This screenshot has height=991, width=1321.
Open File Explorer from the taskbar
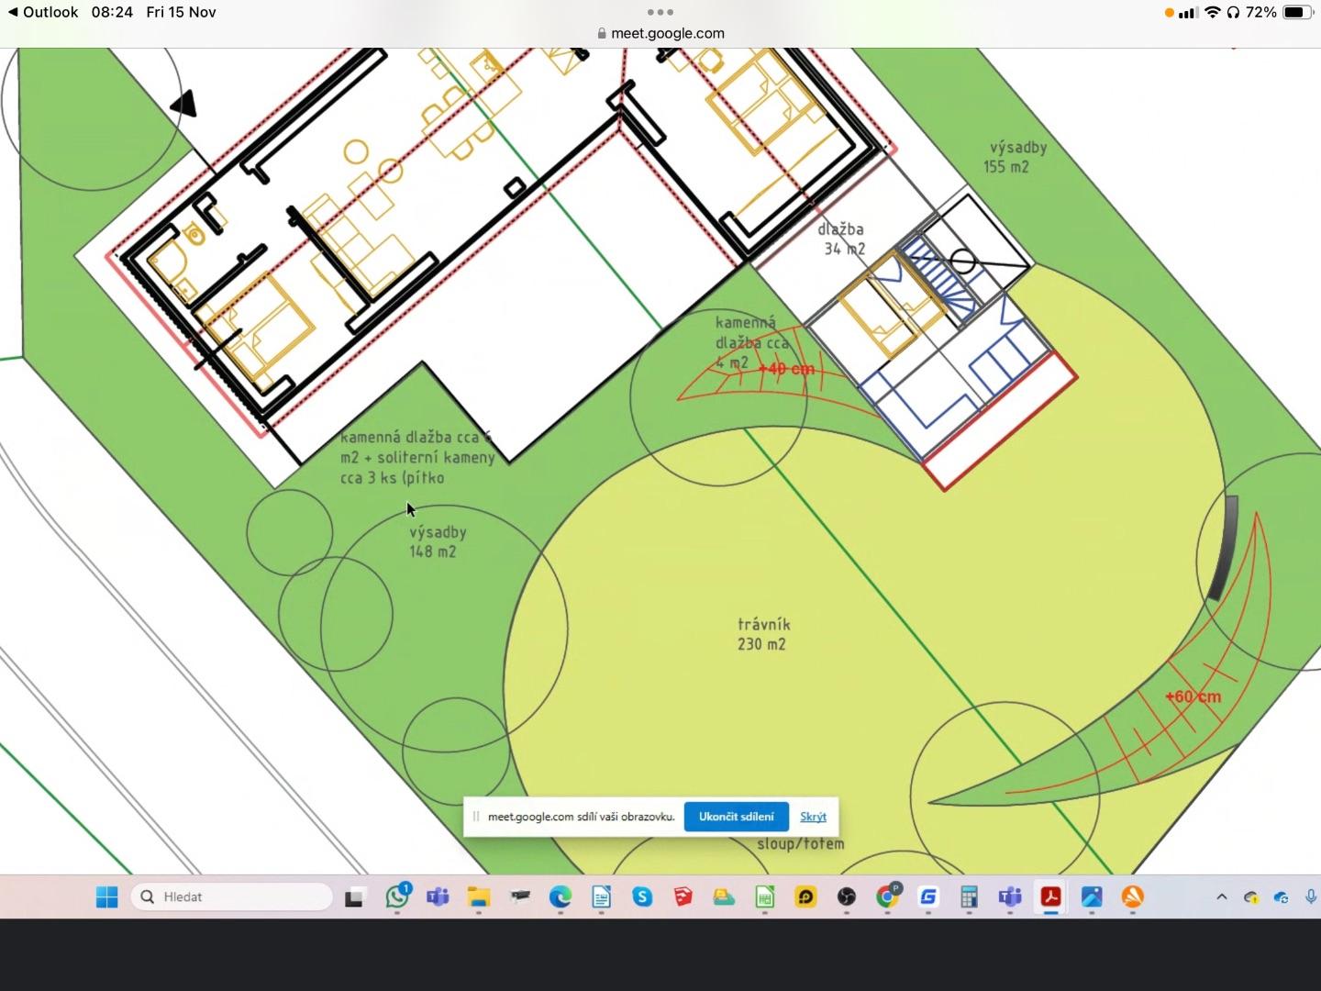pos(479,896)
